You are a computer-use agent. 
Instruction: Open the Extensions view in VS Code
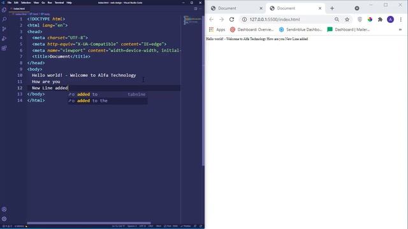4,48
